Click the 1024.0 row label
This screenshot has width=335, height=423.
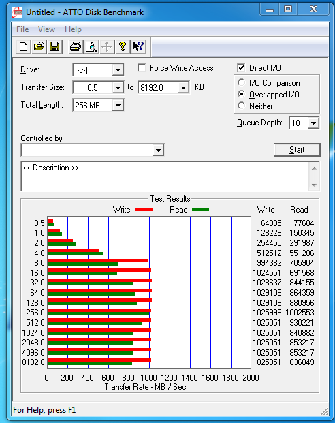pos(33,332)
